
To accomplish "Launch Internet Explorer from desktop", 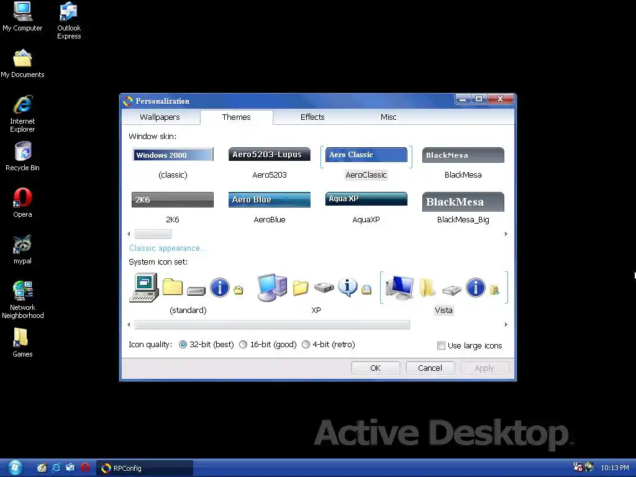I will point(23,114).
